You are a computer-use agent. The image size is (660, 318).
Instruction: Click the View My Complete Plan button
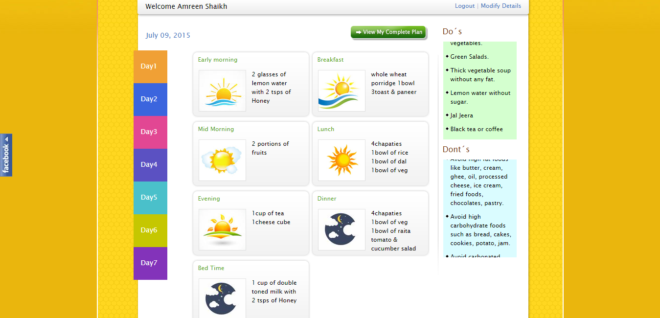[x=388, y=32]
